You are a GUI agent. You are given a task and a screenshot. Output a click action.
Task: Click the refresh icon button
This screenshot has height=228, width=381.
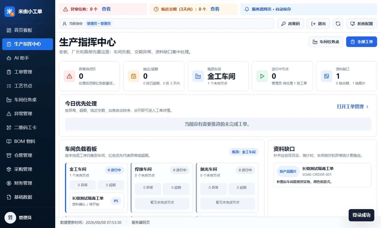338,24
